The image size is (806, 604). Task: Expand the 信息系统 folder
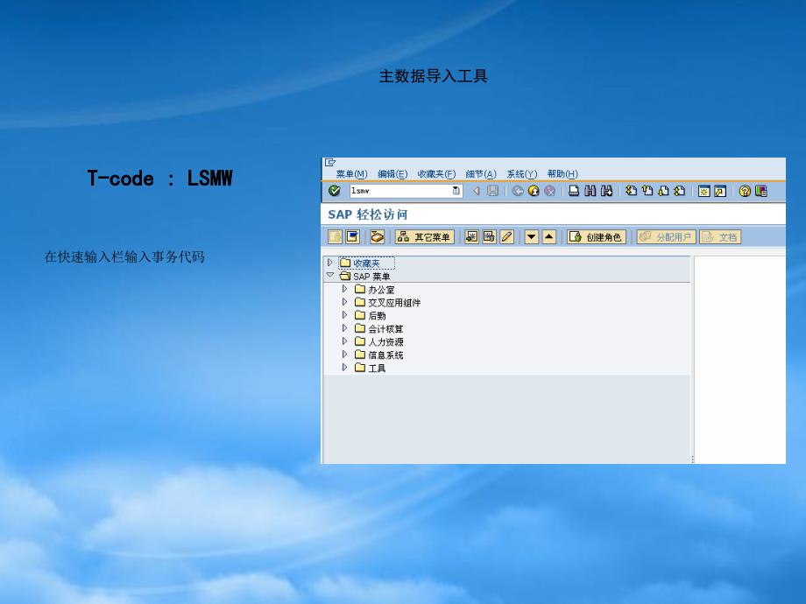click(344, 355)
